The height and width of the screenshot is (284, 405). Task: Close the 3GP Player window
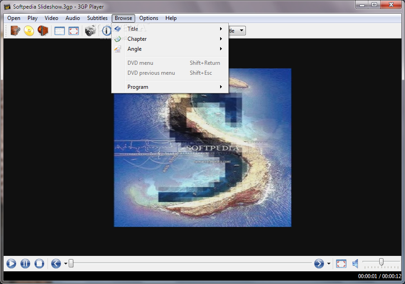391,5
